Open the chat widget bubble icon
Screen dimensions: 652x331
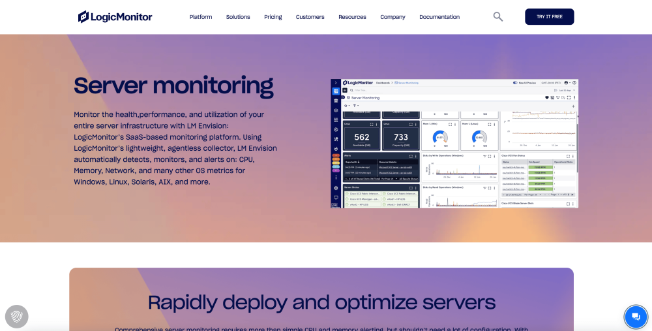point(636,317)
